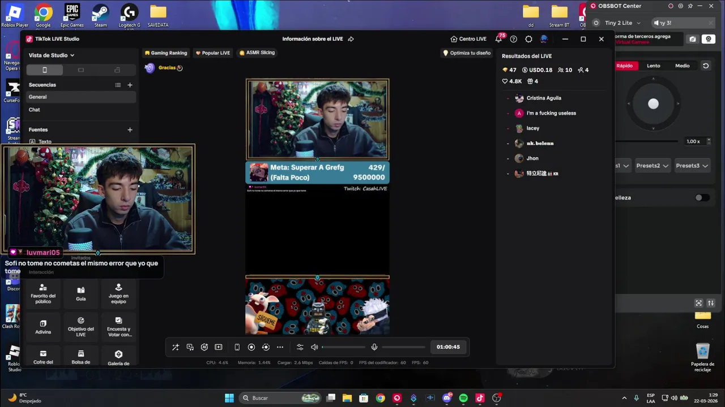
Task: Click the camera preview in the canvas
Action: (x=317, y=119)
